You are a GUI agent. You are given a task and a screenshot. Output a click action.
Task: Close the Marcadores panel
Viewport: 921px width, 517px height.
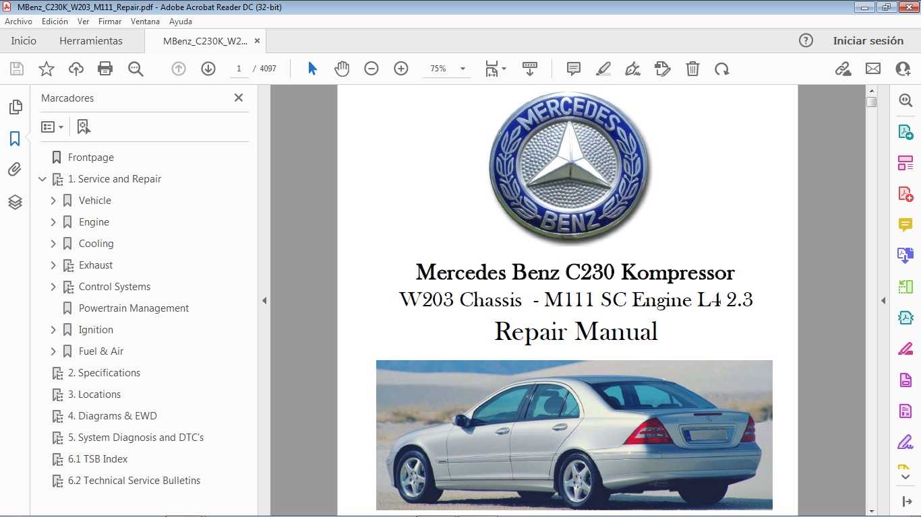pos(239,98)
